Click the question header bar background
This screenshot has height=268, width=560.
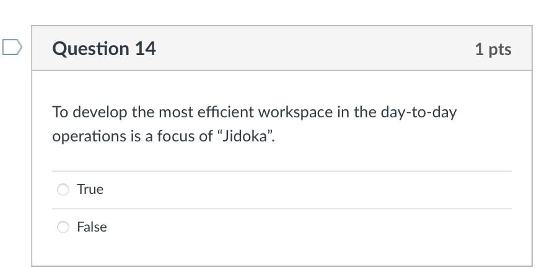click(310, 48)
